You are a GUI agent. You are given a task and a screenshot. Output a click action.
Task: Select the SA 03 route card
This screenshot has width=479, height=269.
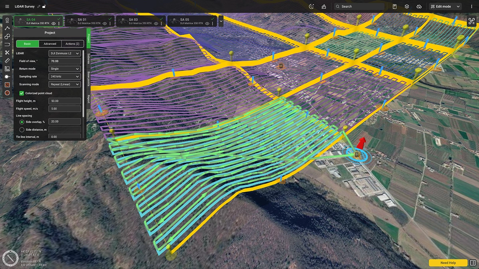tap(140, 21)
